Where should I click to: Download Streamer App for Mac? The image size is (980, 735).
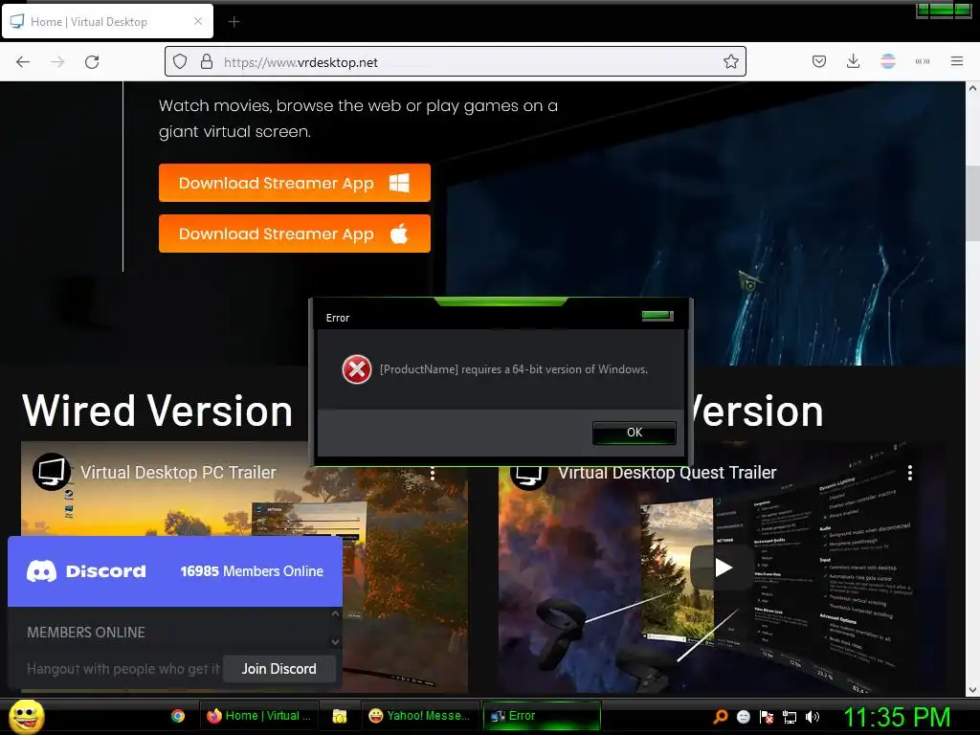pos(295,234)
